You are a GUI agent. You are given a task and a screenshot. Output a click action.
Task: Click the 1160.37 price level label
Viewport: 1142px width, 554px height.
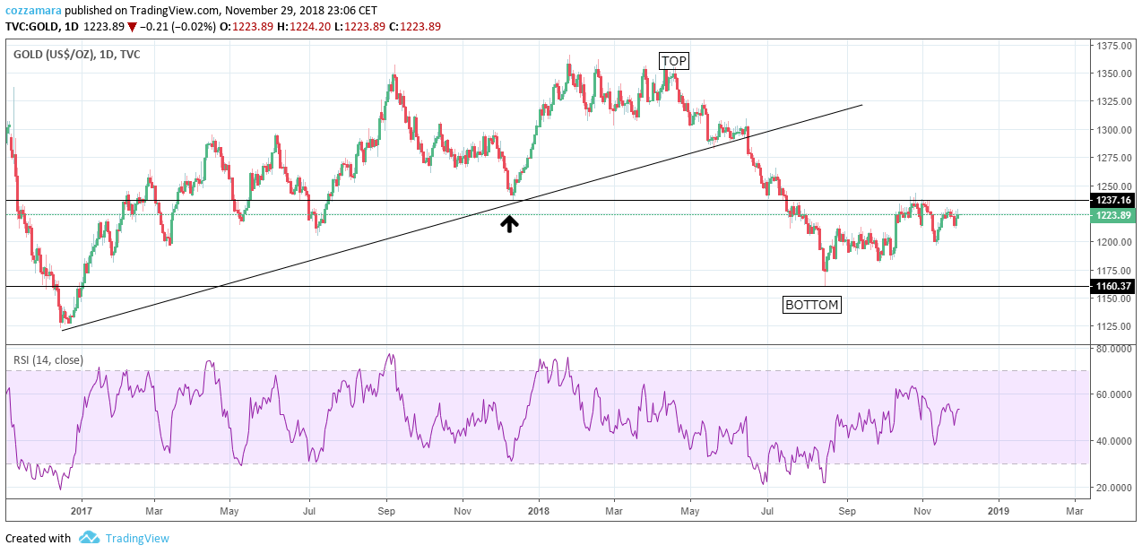pyautogui.click(x=1112, y=286)
